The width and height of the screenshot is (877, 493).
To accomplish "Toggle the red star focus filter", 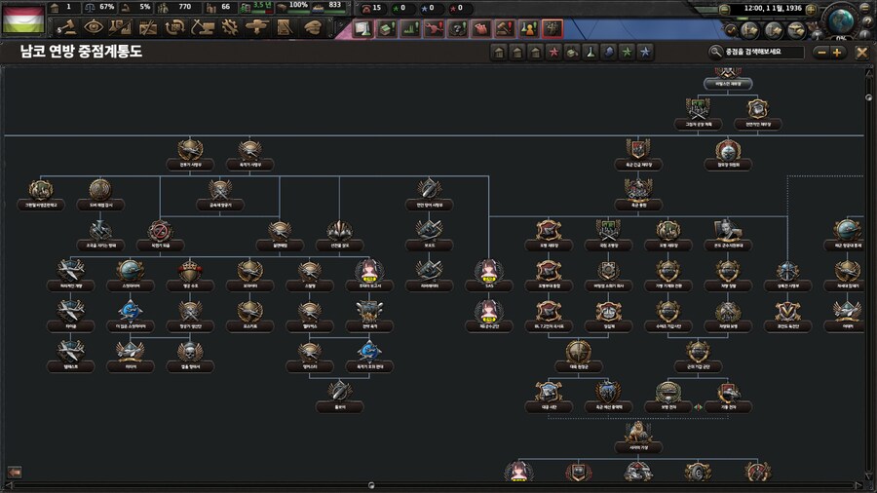I will (x=553, y=52).
